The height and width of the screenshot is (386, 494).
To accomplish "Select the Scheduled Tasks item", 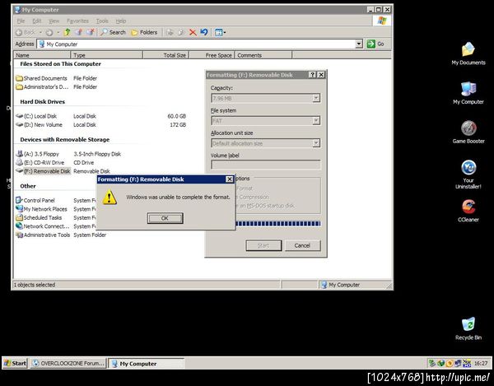I will (39, 217).
